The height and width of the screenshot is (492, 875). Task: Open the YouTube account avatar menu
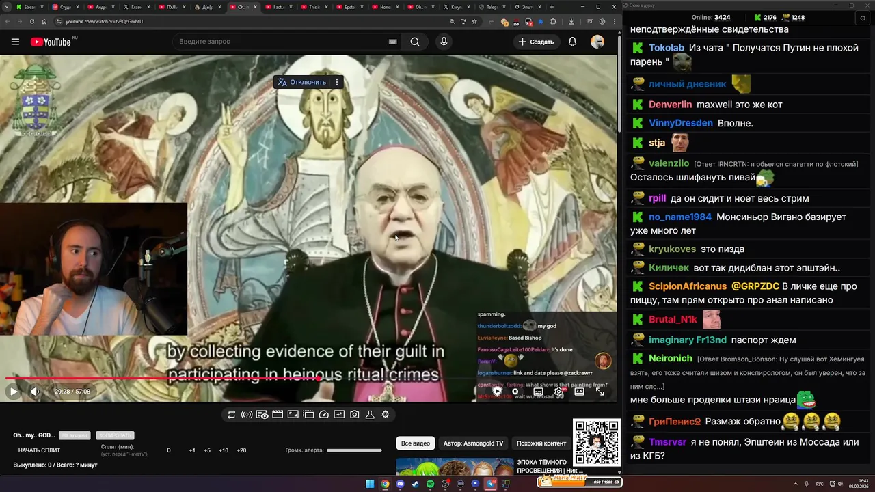(597, 42)
